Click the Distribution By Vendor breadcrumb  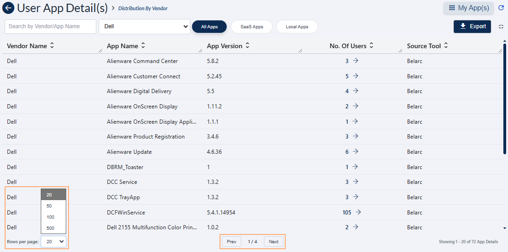(143, 8)
